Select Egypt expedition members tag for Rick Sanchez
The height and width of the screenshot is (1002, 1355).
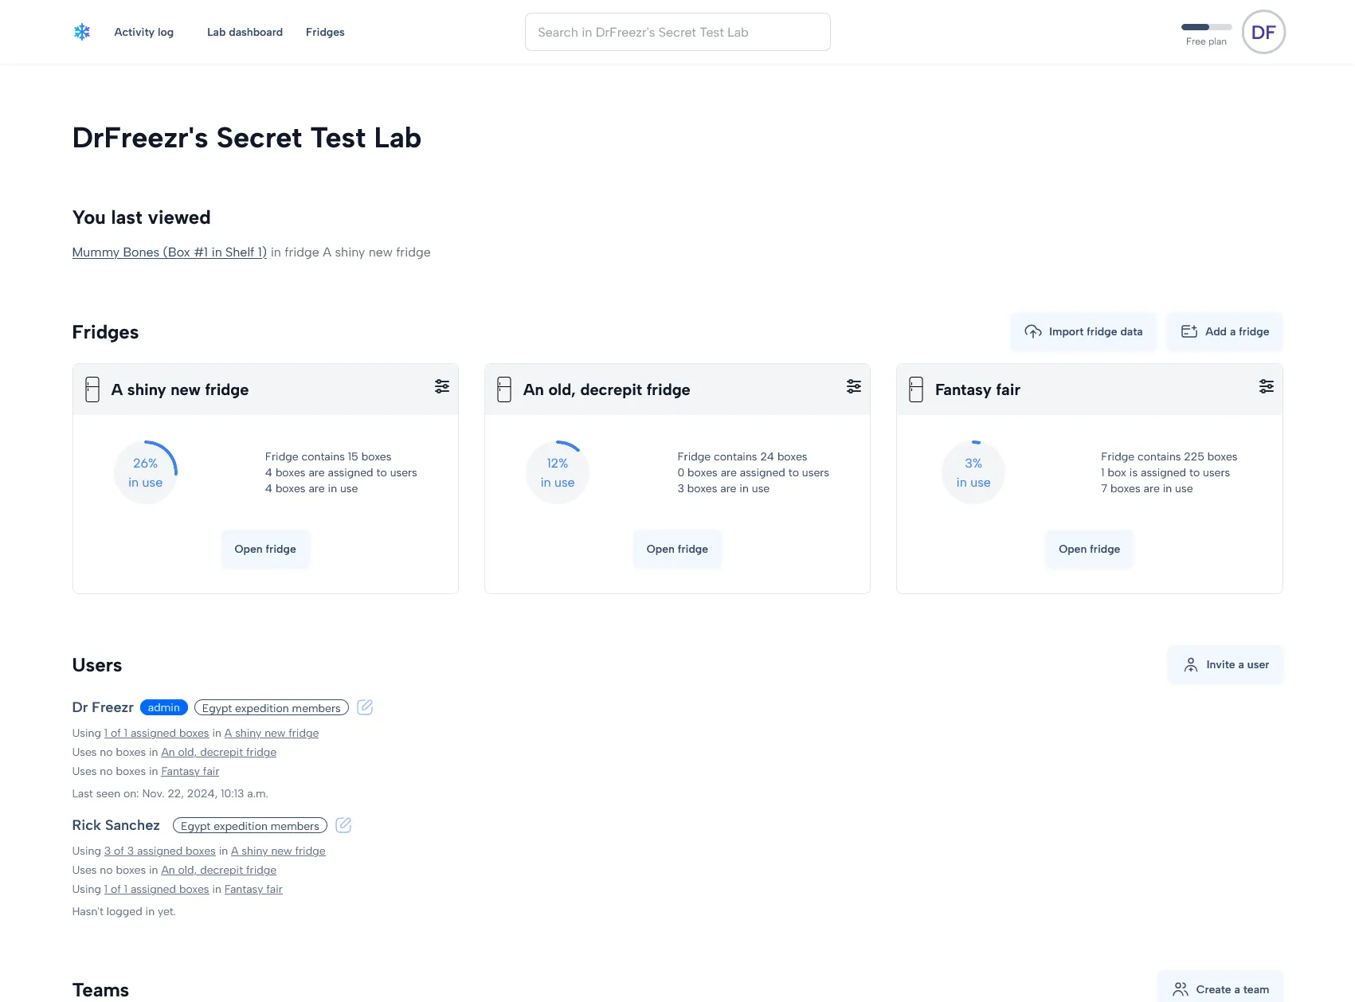tap(249, 826)
